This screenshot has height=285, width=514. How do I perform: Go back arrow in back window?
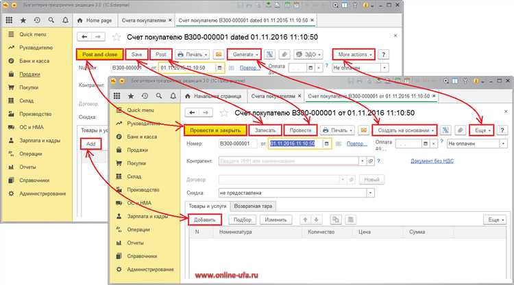[x=84, y=37]
